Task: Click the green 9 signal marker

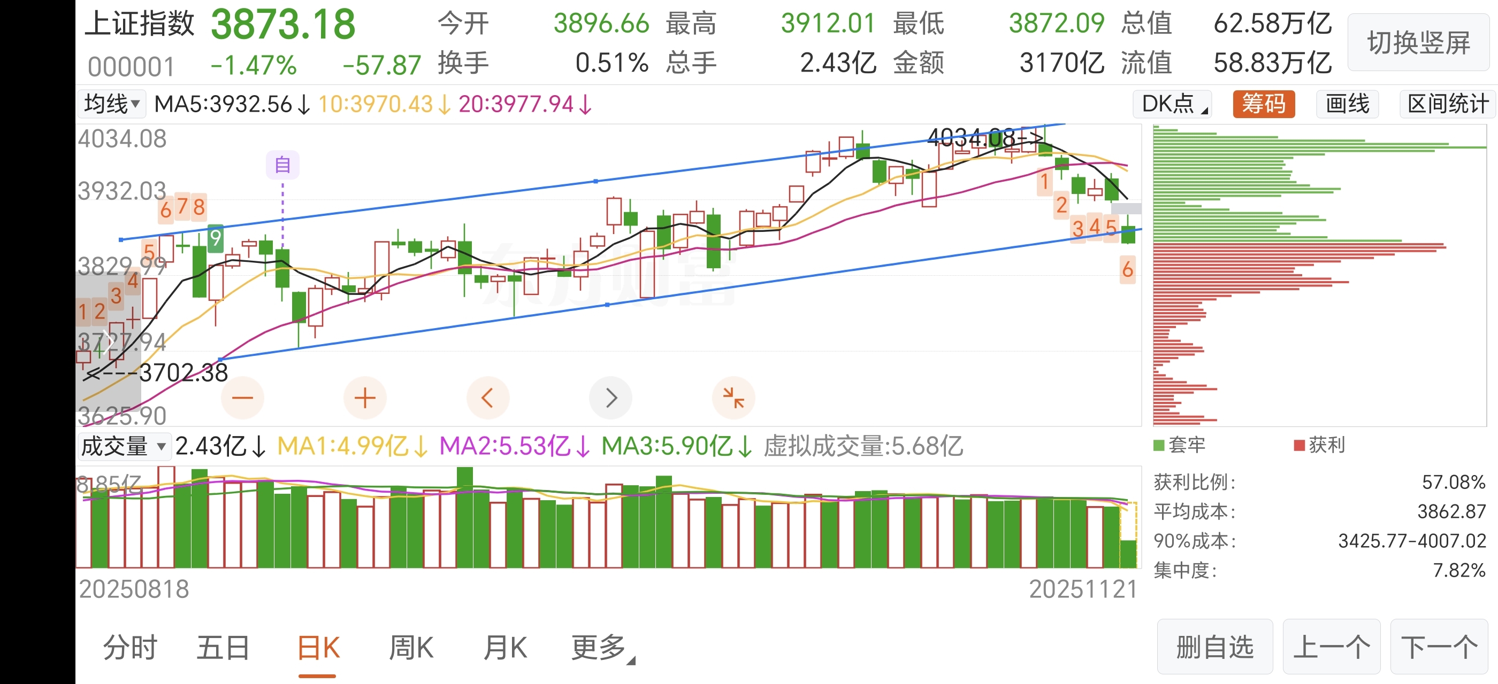Action: point(215,238)
